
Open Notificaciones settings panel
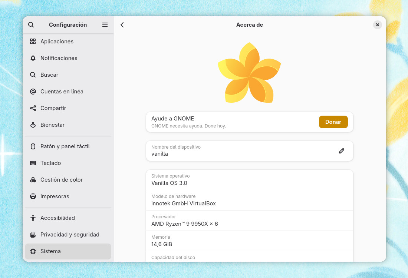[68, 58]
